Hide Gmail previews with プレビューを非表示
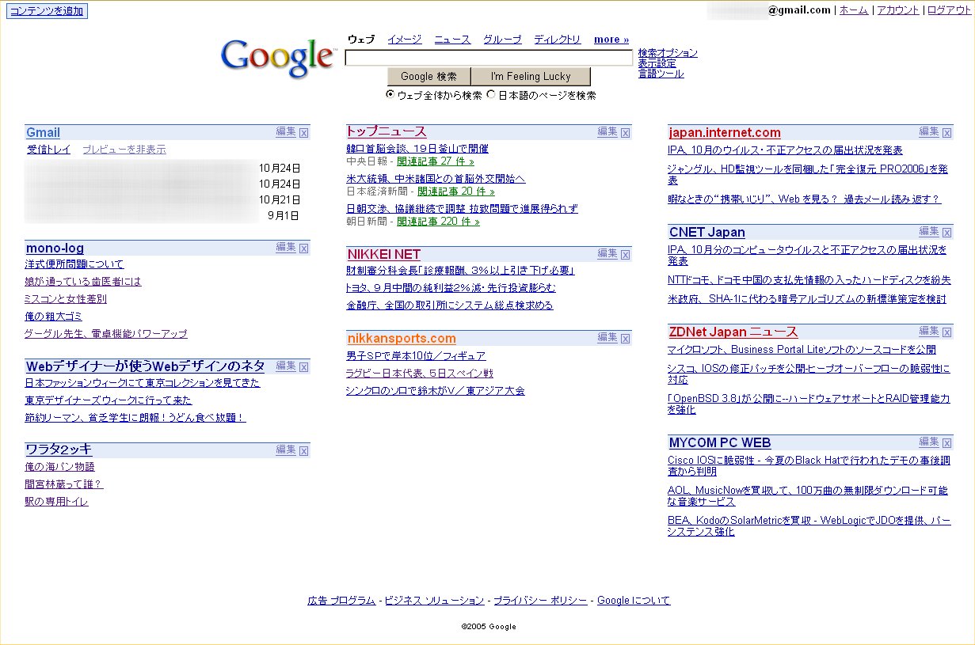The image size is (975, 645). click(x=124, y=150)
